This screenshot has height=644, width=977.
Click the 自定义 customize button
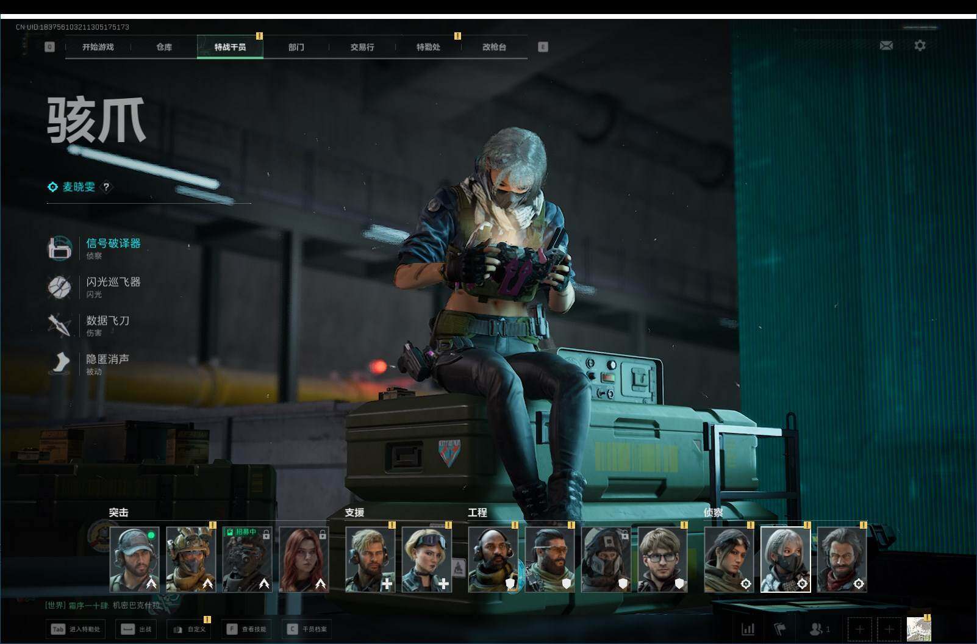click(x=189, y=629)
